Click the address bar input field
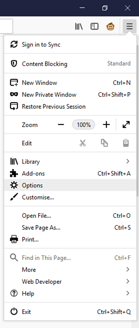This screenshot has width=139, height=328. [x=6, y=26]
